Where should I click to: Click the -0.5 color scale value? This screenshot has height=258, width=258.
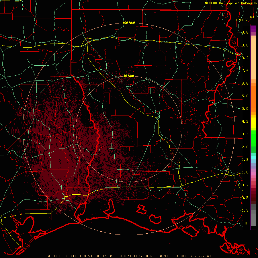click(244, 198)
